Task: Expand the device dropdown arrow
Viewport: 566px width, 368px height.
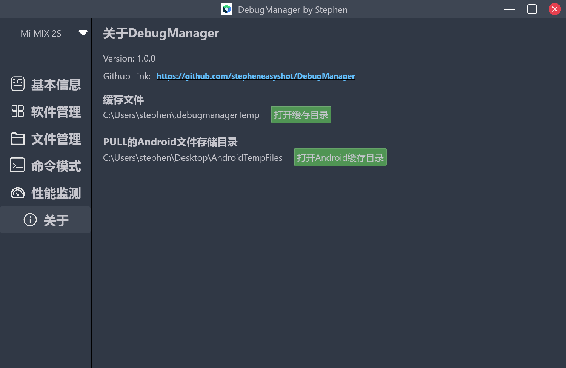Action: 83,33
